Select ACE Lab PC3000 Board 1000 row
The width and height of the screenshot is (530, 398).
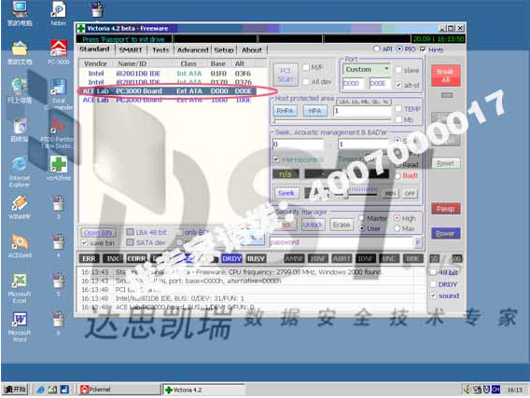168,100
